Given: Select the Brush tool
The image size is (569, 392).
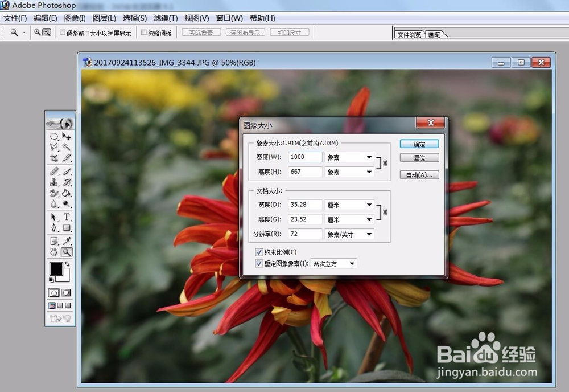Looking at the screenshot, I should (x=67, y=171).
